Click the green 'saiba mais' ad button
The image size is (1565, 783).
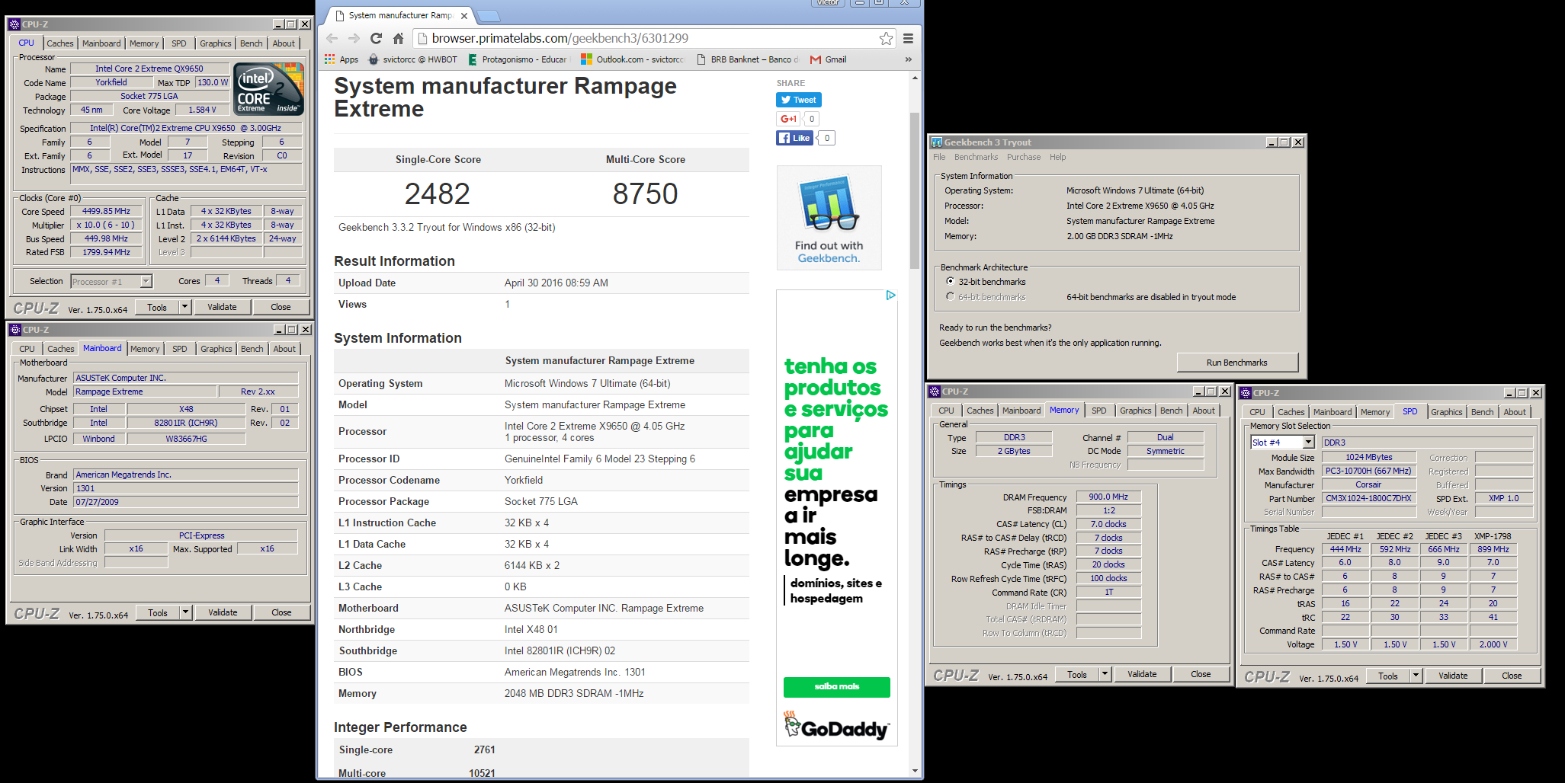pyautogui.click(x=836, y=686)
